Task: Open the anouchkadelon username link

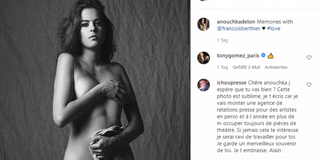Action: (236, 22)
